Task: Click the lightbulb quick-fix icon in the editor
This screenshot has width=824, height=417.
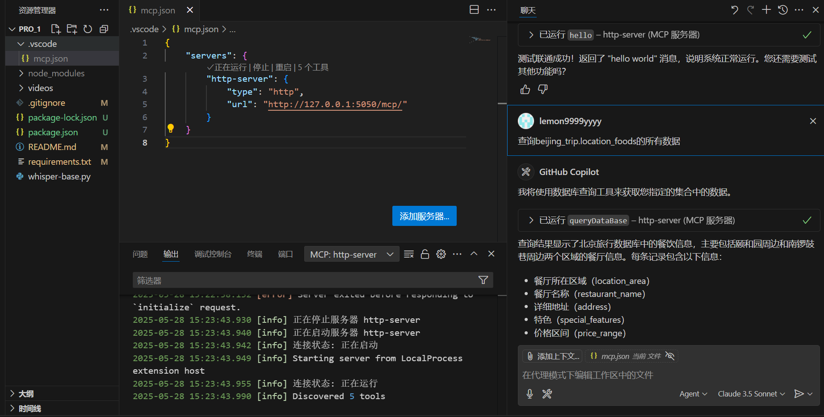Action: (x=171, y=128)
